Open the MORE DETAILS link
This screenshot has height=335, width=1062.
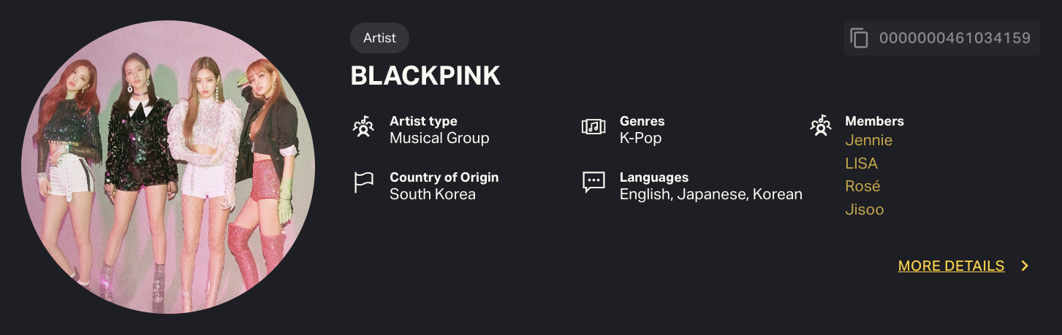(951, 266)
